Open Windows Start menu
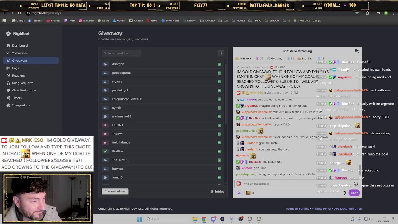Viewport: 398px width, 224px height. 139,219
